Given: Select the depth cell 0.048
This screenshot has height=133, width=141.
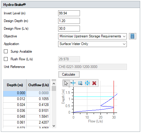Looking at the screenshot, I should 15,117.
